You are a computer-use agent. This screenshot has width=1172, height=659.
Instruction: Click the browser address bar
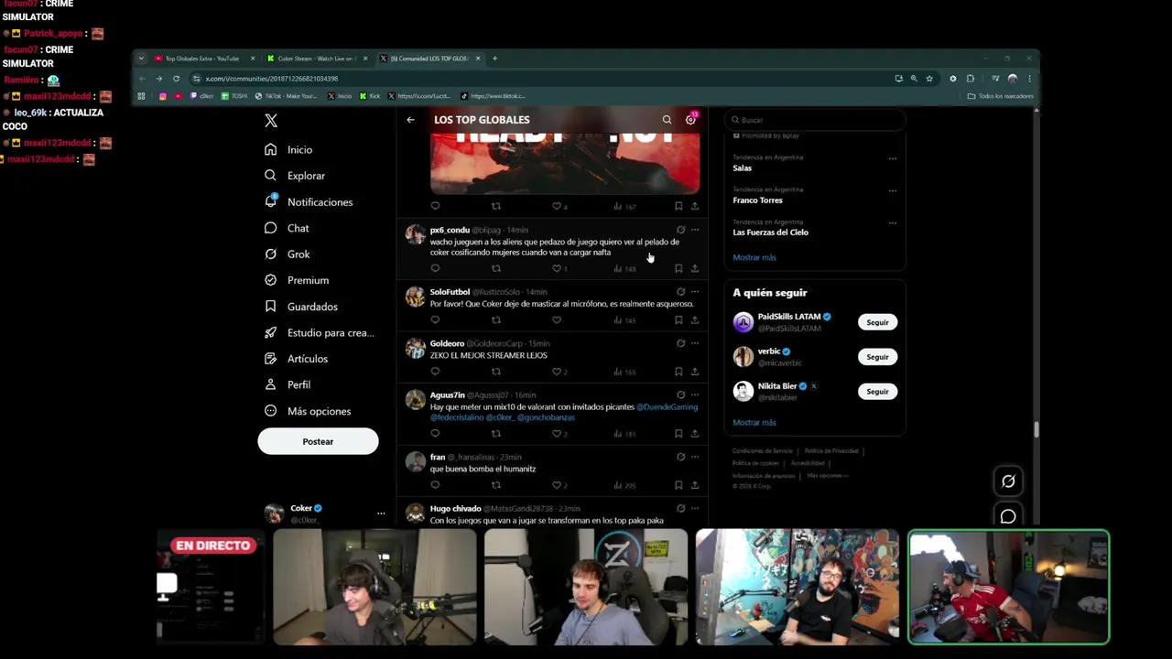[x=540, y=79]
